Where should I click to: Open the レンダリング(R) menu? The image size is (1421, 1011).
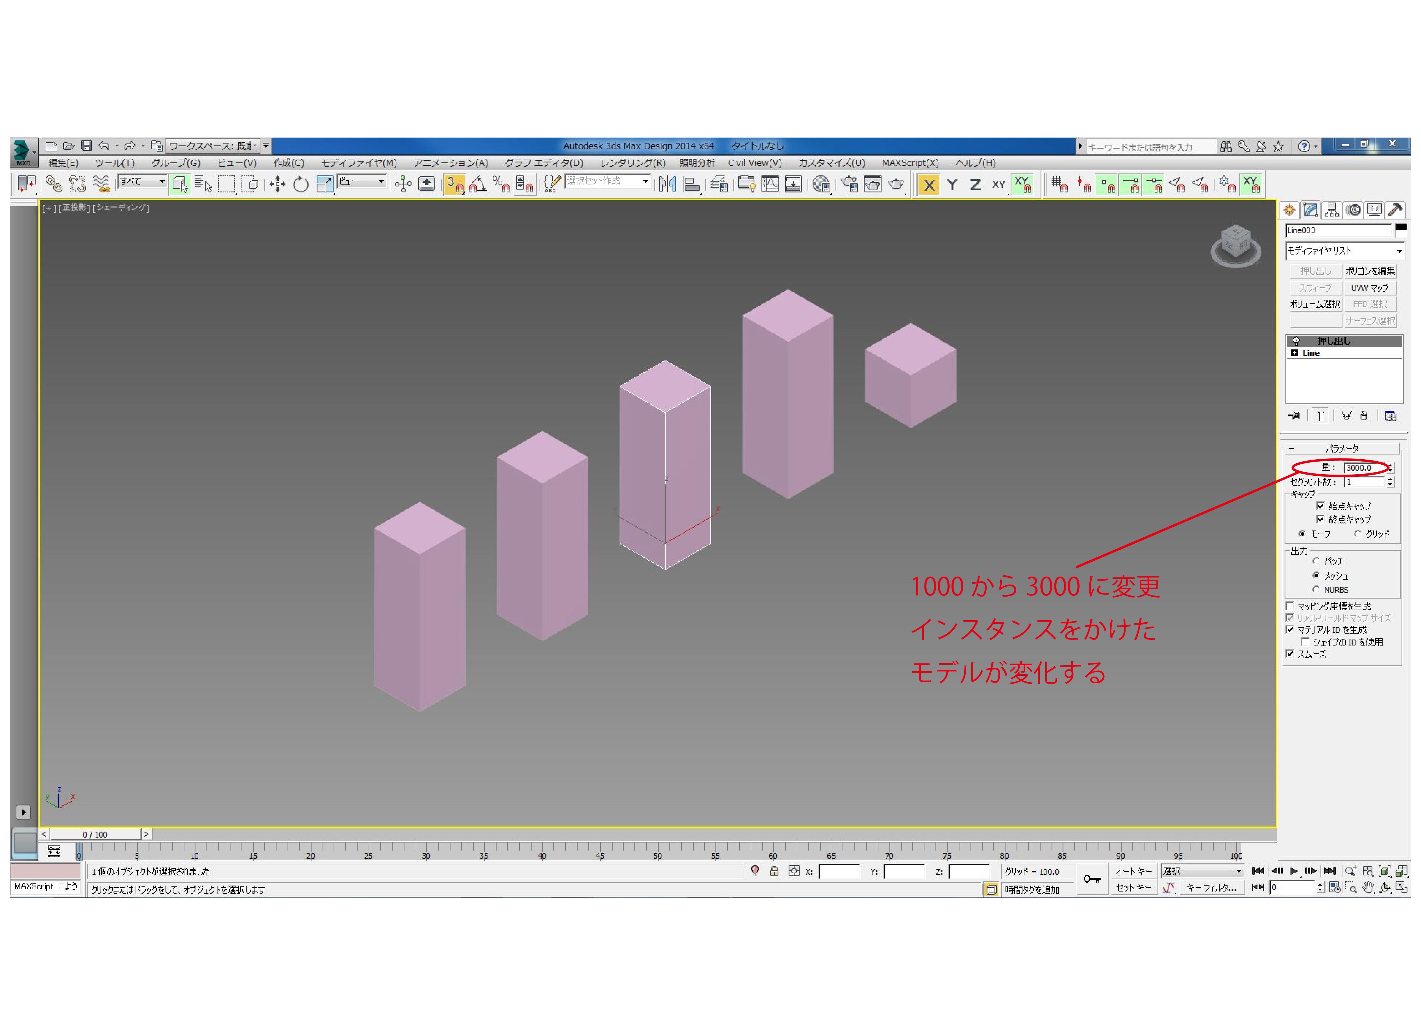(632, 163)
